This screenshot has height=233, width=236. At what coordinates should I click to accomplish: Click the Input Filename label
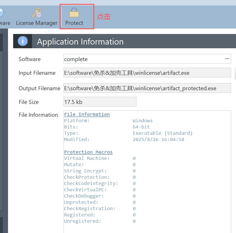37,73
